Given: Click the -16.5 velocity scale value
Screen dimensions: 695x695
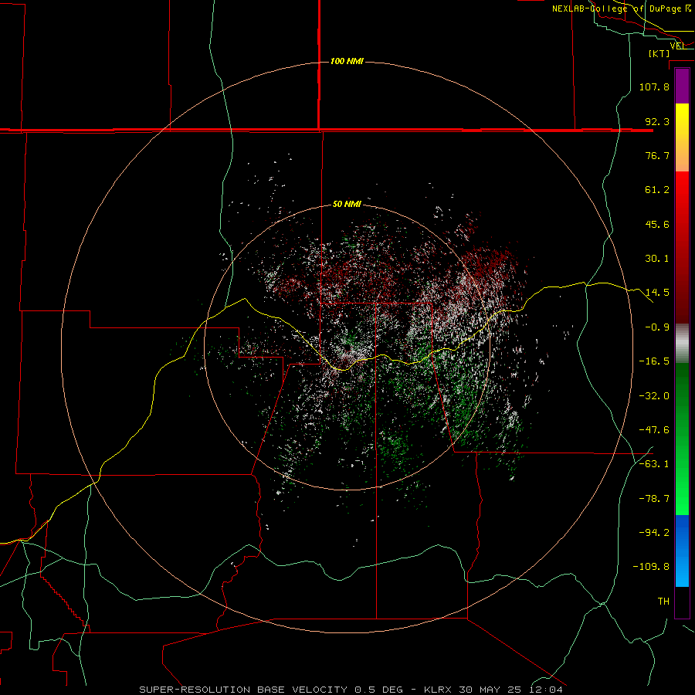Looking at the screenshot, I should 654,361.
